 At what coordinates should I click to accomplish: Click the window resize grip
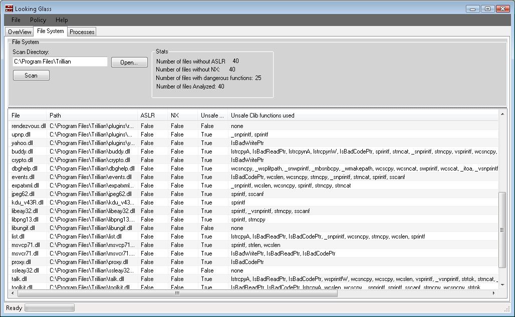(507, 309)
